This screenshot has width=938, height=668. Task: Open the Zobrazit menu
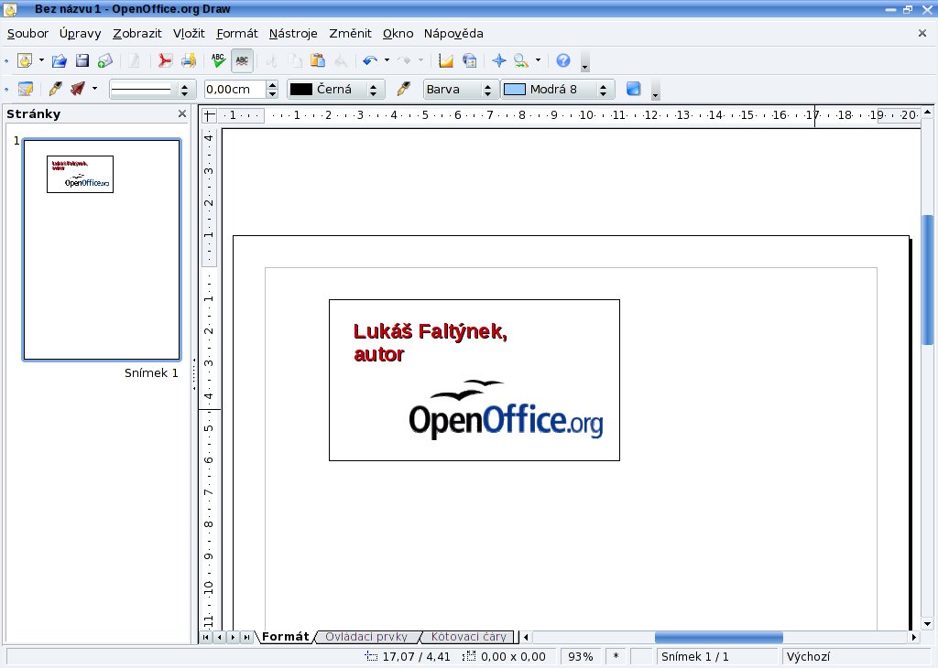coord(137,34)
